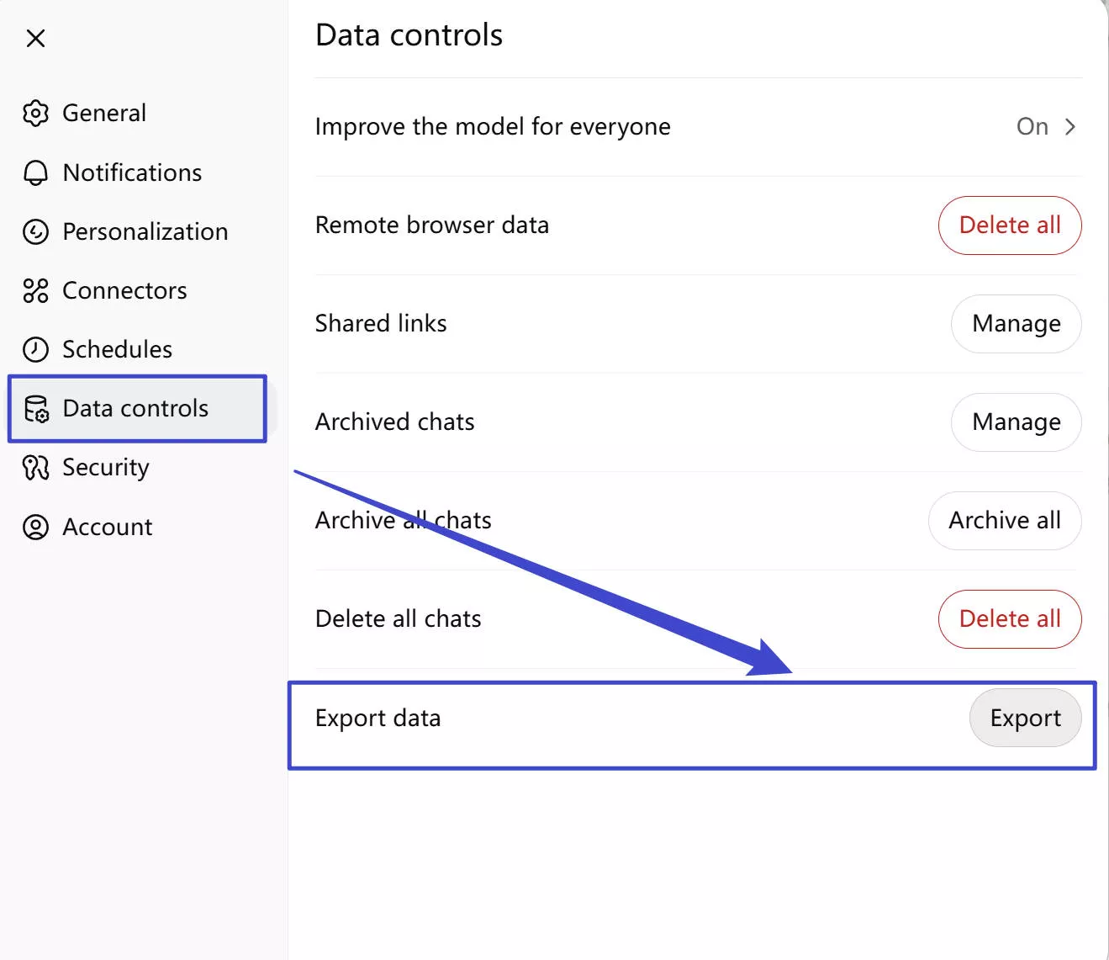The height and width of the screenshot is (960, 1109).
Task: Click the Export button
Action: pos(1024,718)
